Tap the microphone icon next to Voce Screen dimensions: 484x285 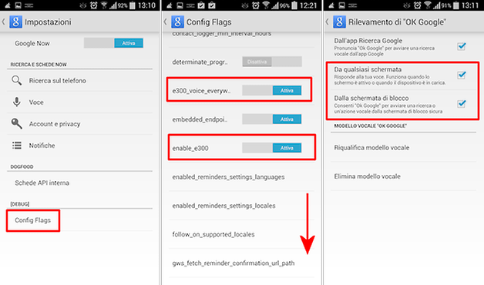(17, 102)
